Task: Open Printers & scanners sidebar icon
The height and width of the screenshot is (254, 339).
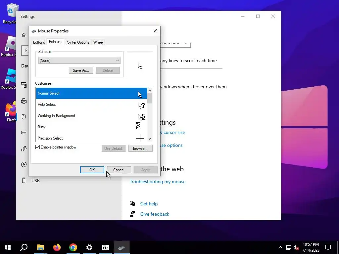Action: point(24,101)
